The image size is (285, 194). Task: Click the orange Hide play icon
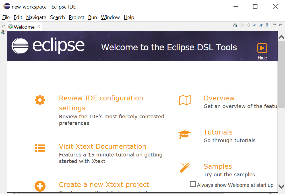pos(262,48)
